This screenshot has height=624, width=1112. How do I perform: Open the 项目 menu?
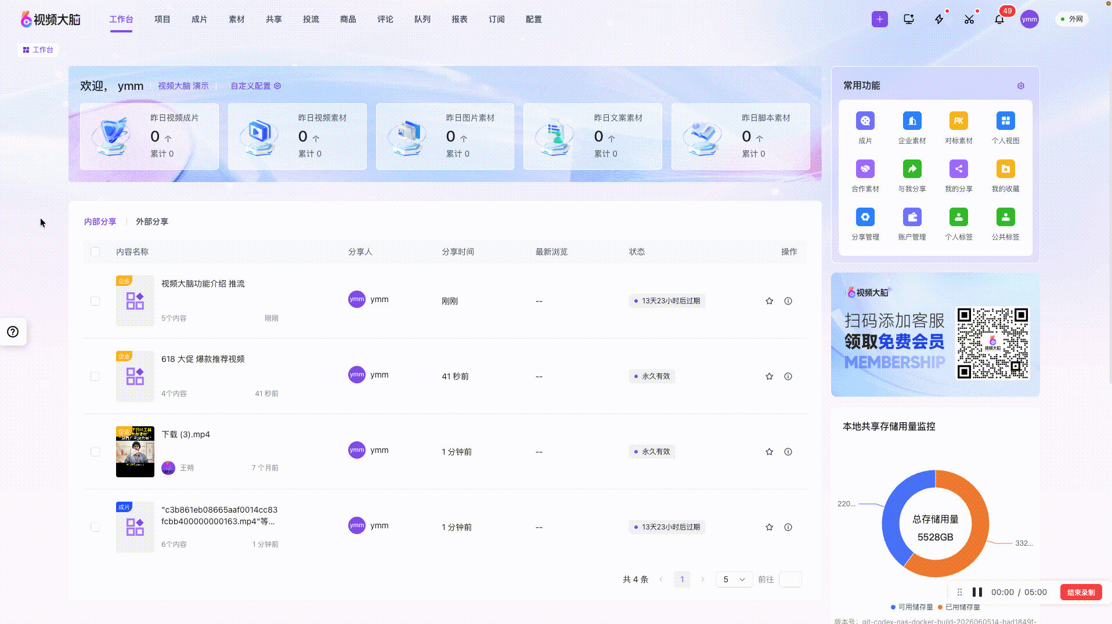coord(163,19)
